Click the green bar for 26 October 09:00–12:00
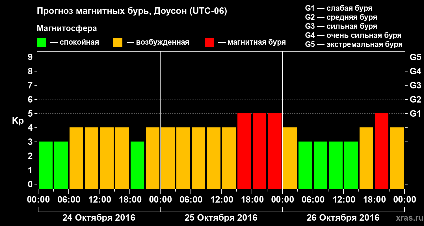The image size is (424, 226). pyautogui.click(x=336, y=165)
